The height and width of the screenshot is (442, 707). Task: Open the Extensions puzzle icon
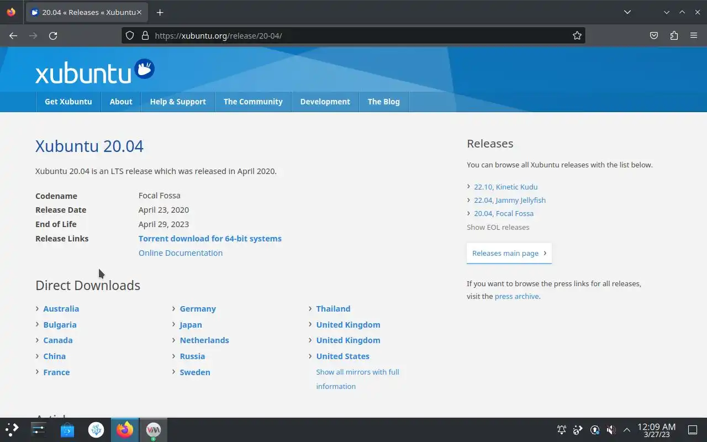(674, 35)
